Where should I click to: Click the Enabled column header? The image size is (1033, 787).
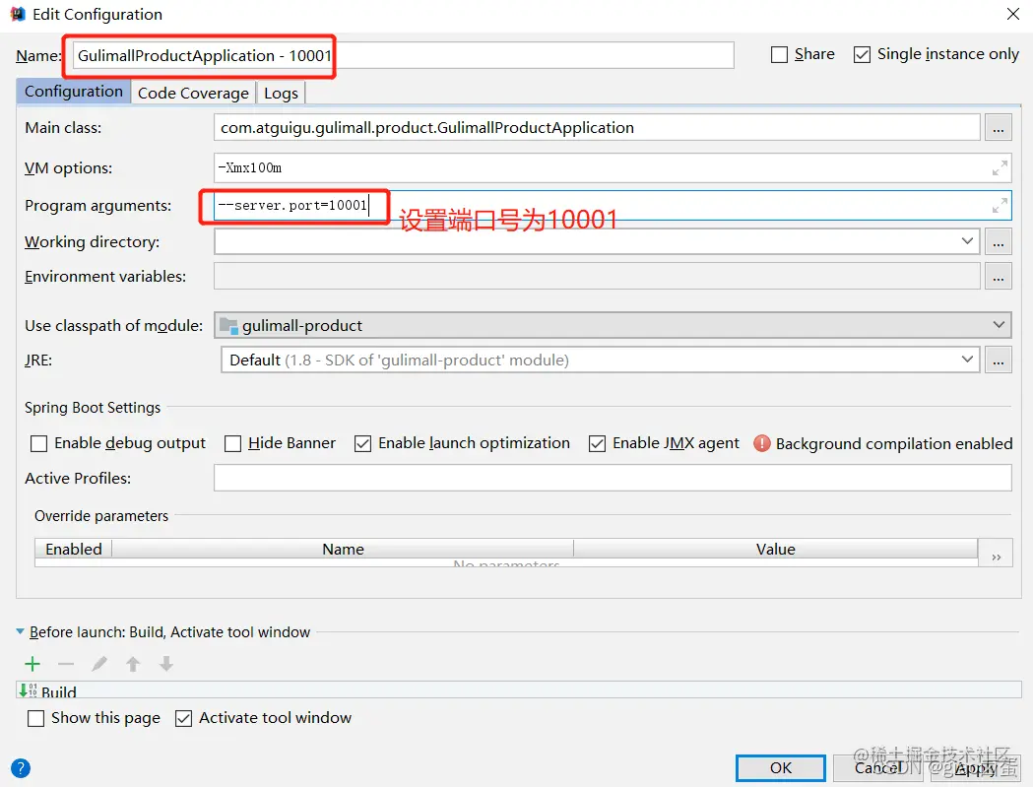click(x=74, y=549)
